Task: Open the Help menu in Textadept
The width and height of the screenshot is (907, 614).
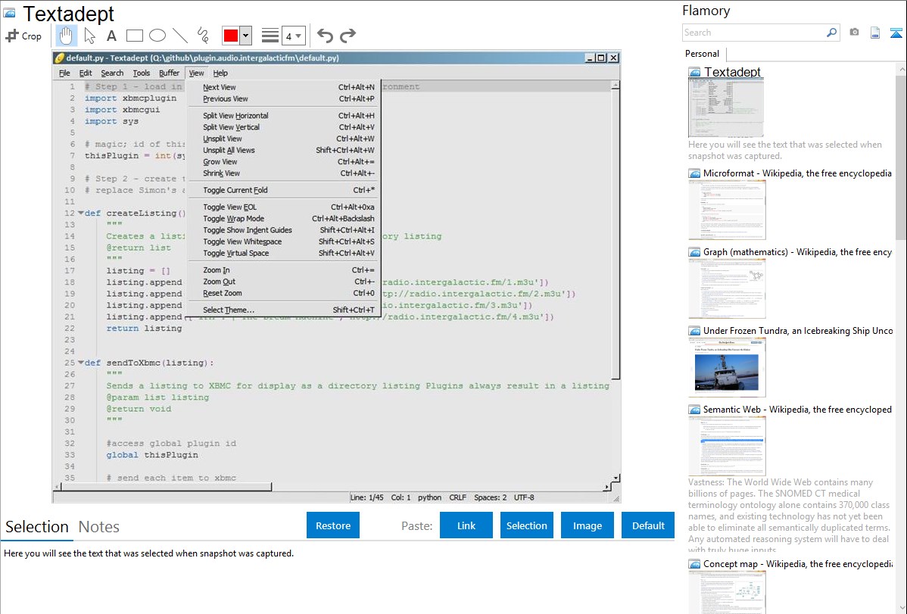Action: pyautogui.click(x=220, y=73)
